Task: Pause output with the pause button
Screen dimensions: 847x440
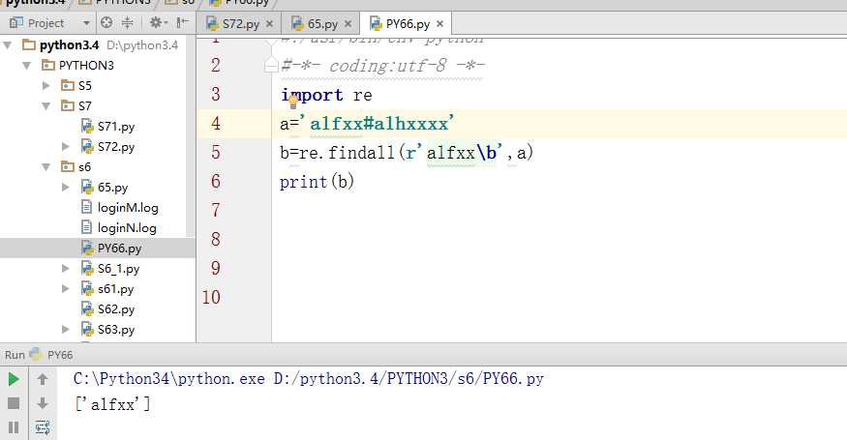Action: (14, 427)
